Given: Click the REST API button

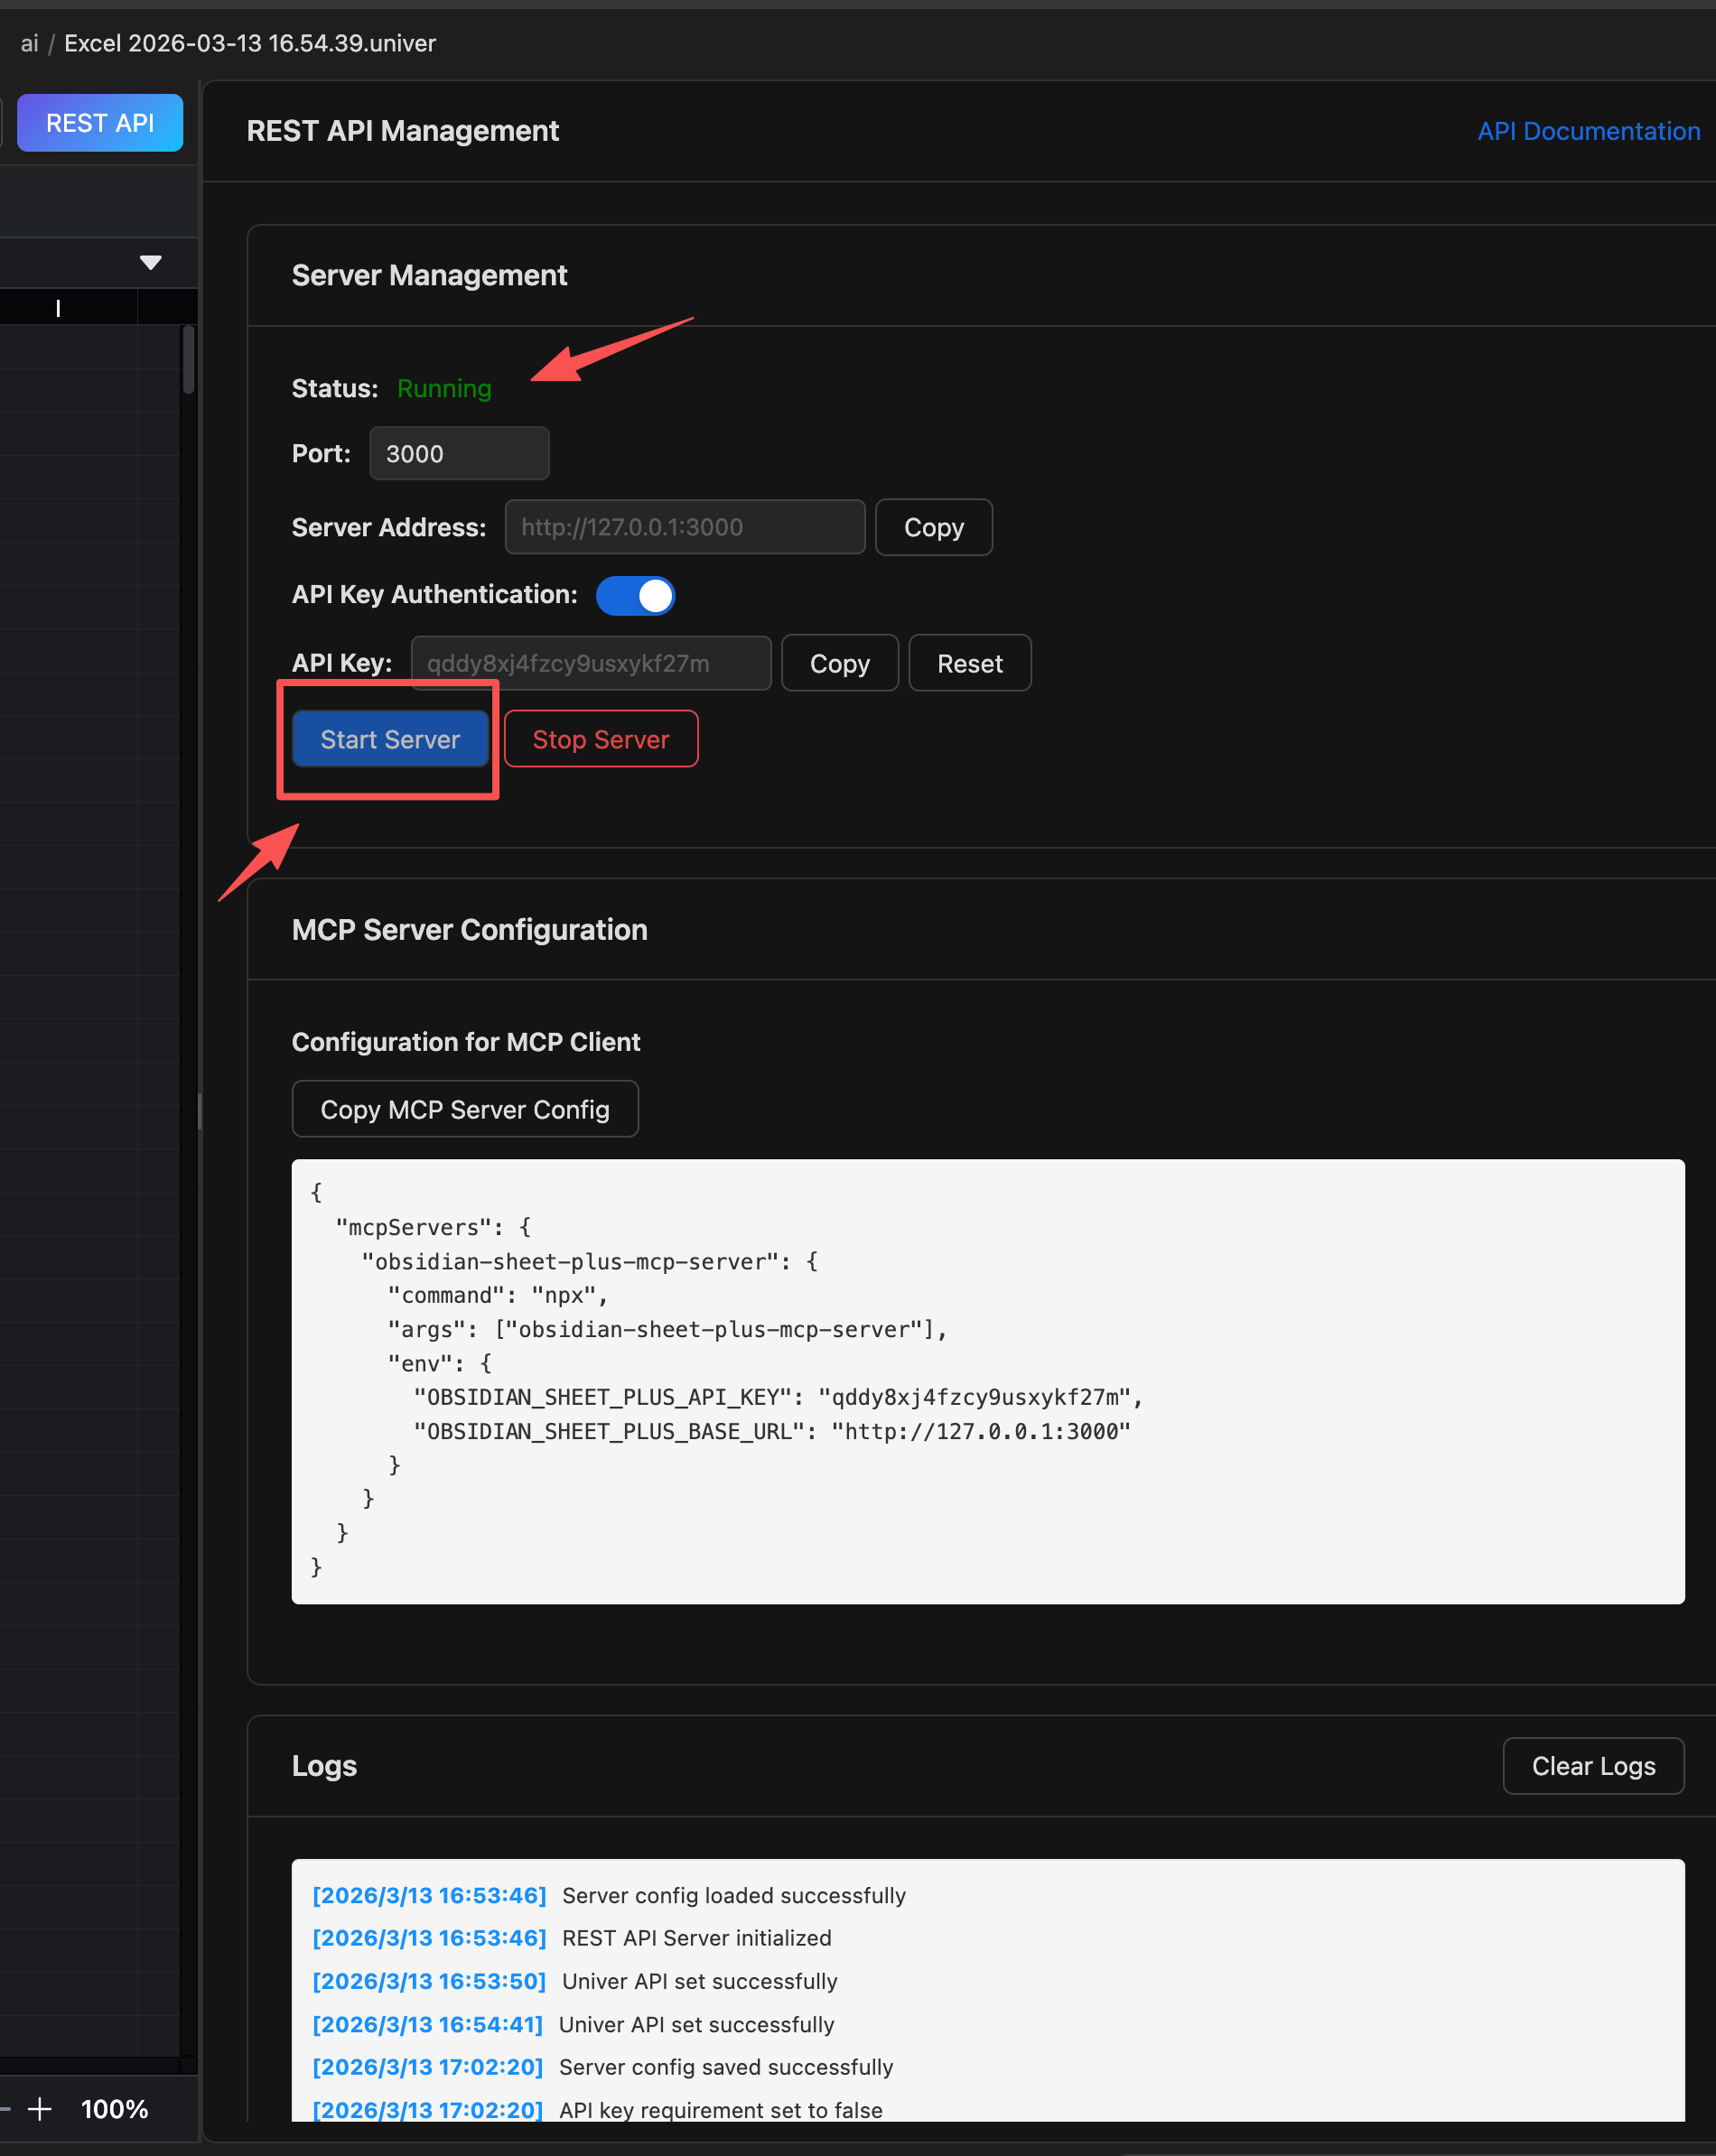Looking at the screenshot, I should click(99, 123).
